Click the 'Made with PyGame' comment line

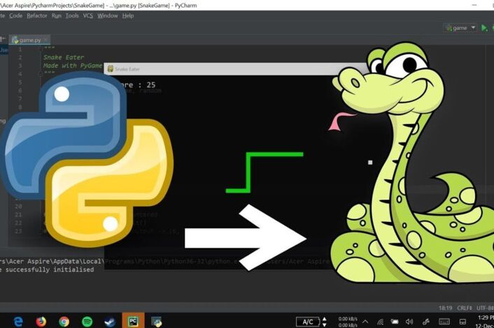73,66
